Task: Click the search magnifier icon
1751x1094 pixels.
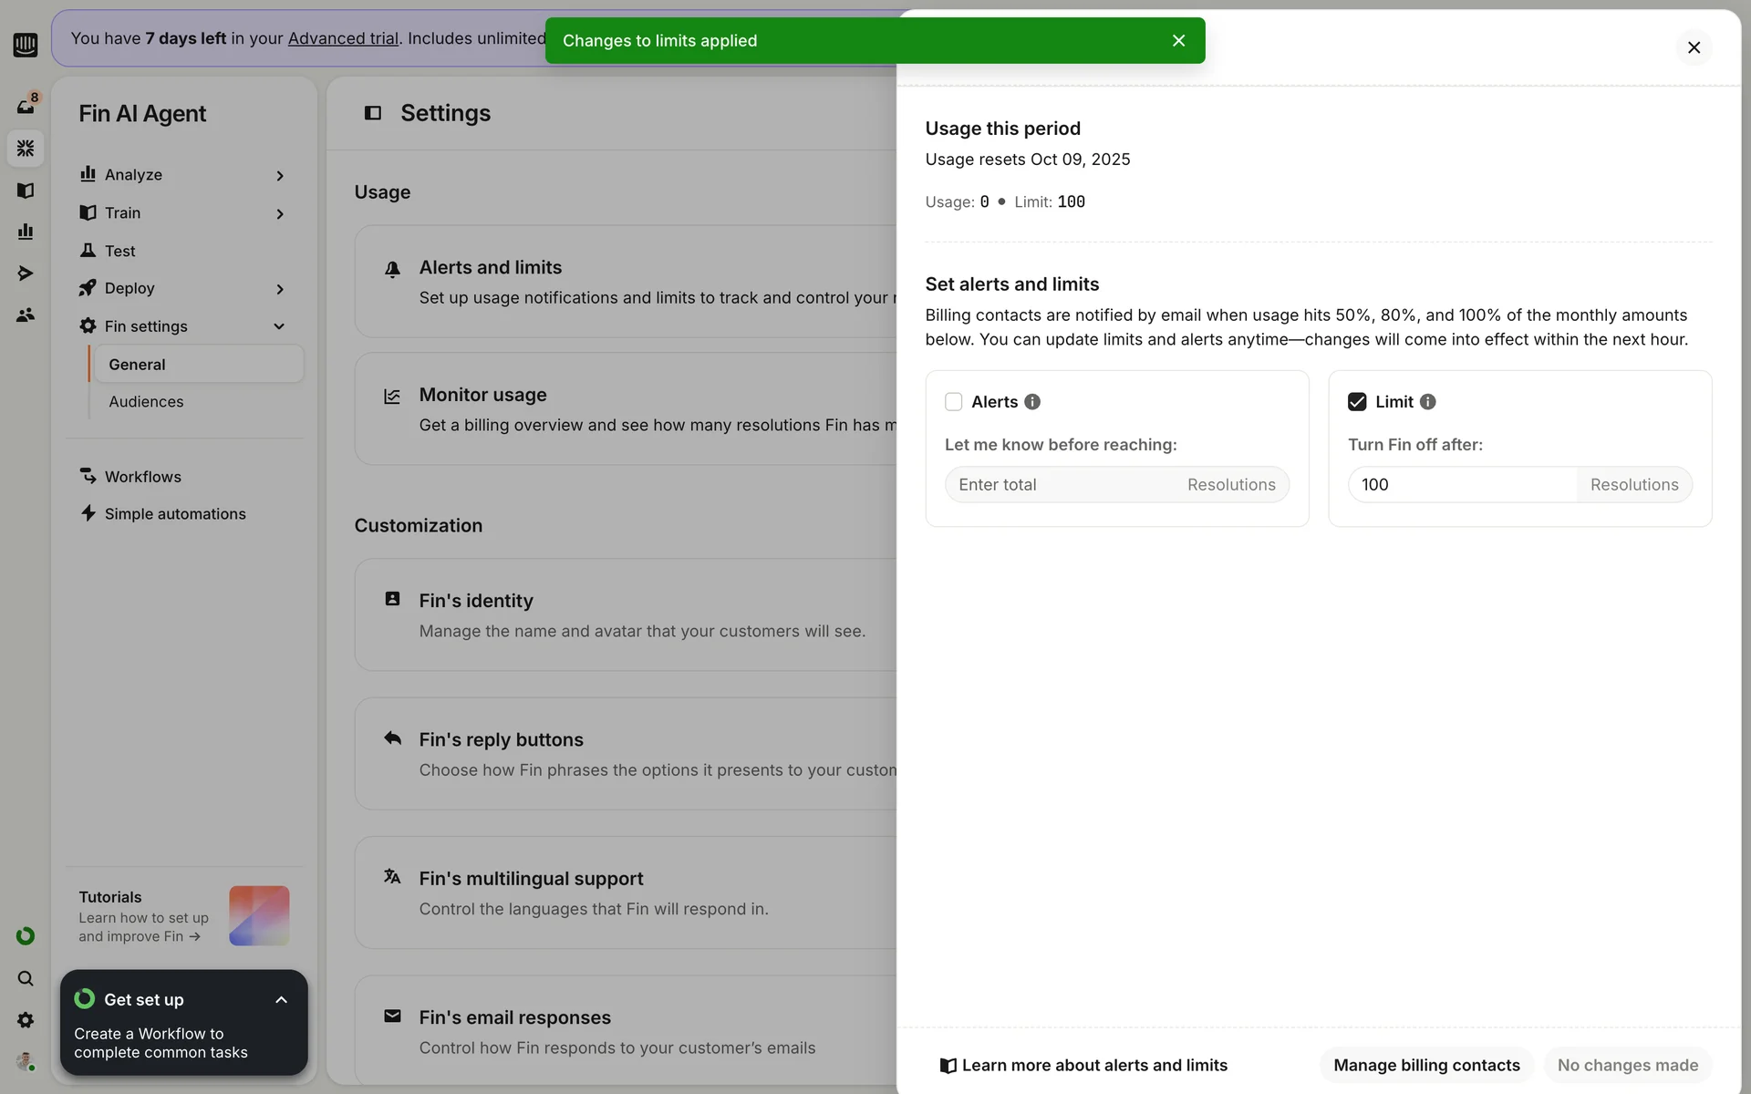Action: [26, 978]
